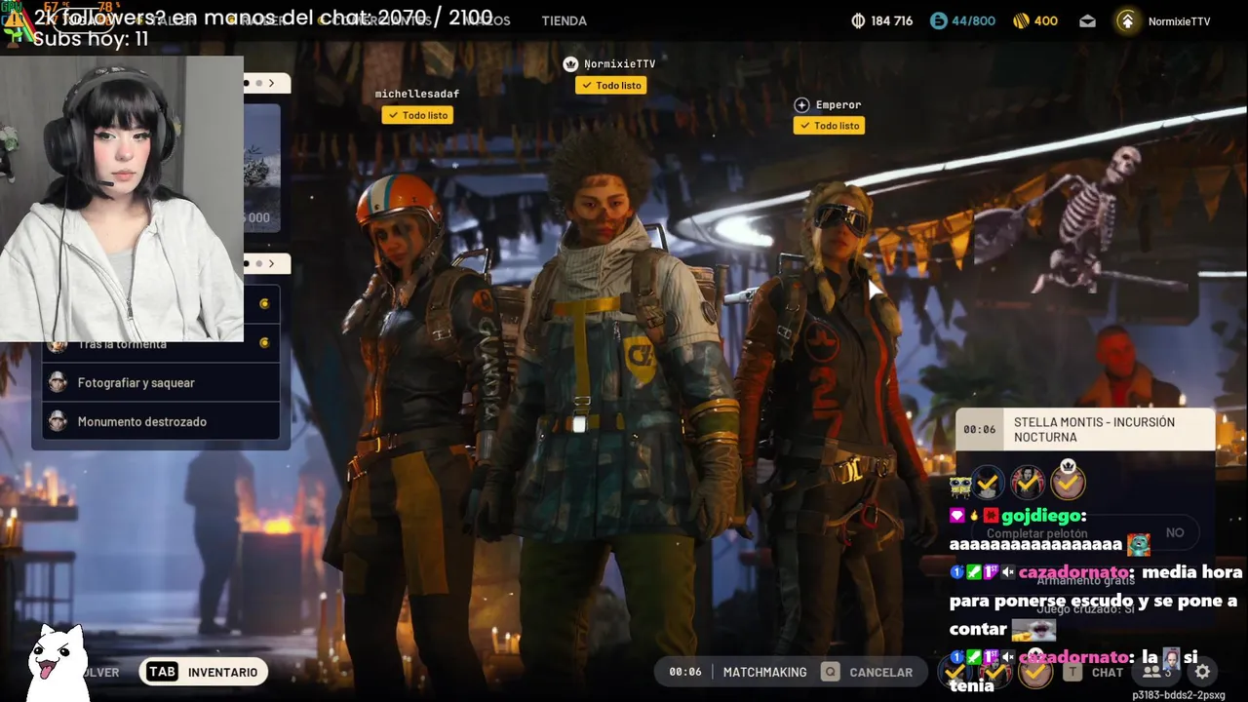Click rightmost gold-ringed avatar in bottom bar

(1034, 672)
